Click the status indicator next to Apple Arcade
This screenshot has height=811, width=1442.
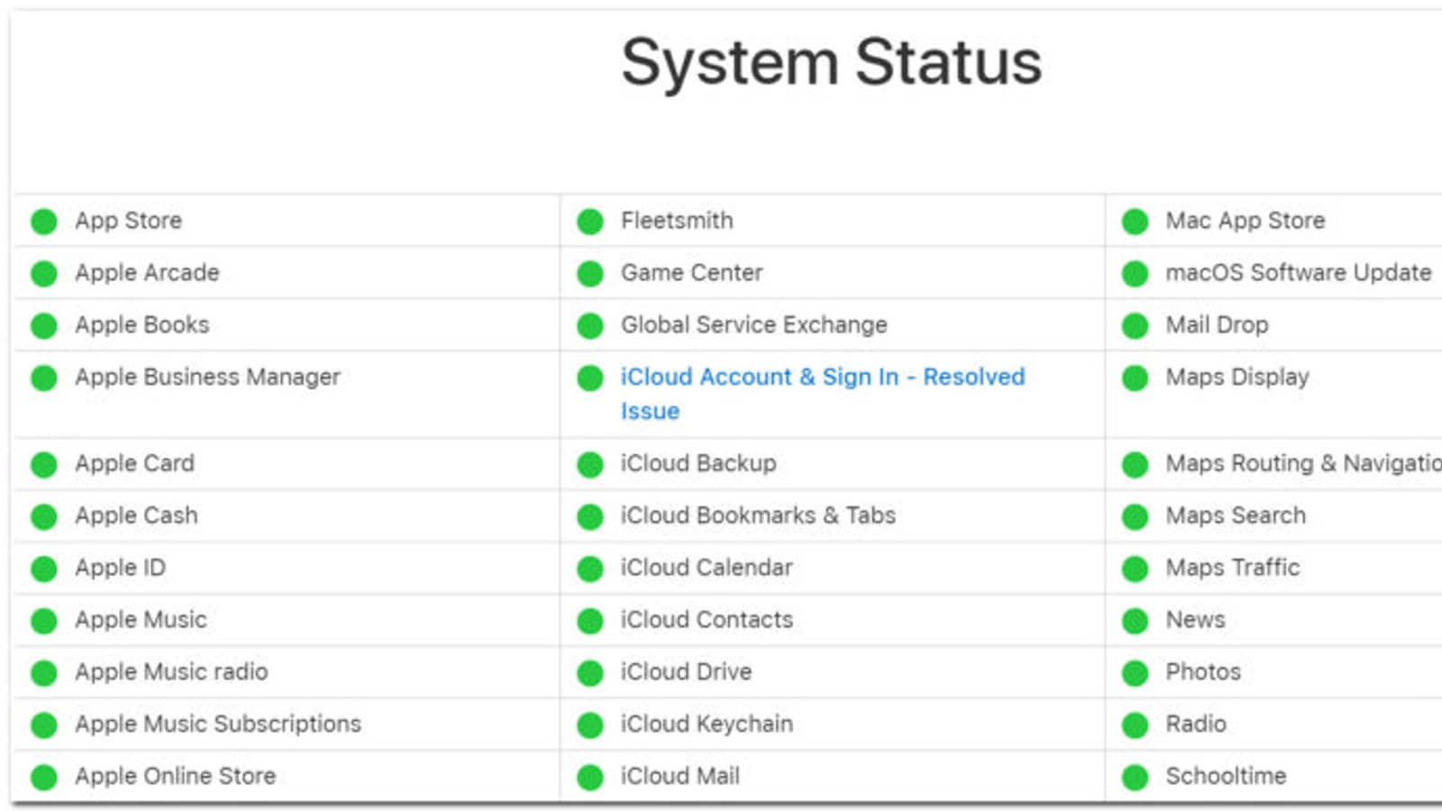[x=44, y=273]
